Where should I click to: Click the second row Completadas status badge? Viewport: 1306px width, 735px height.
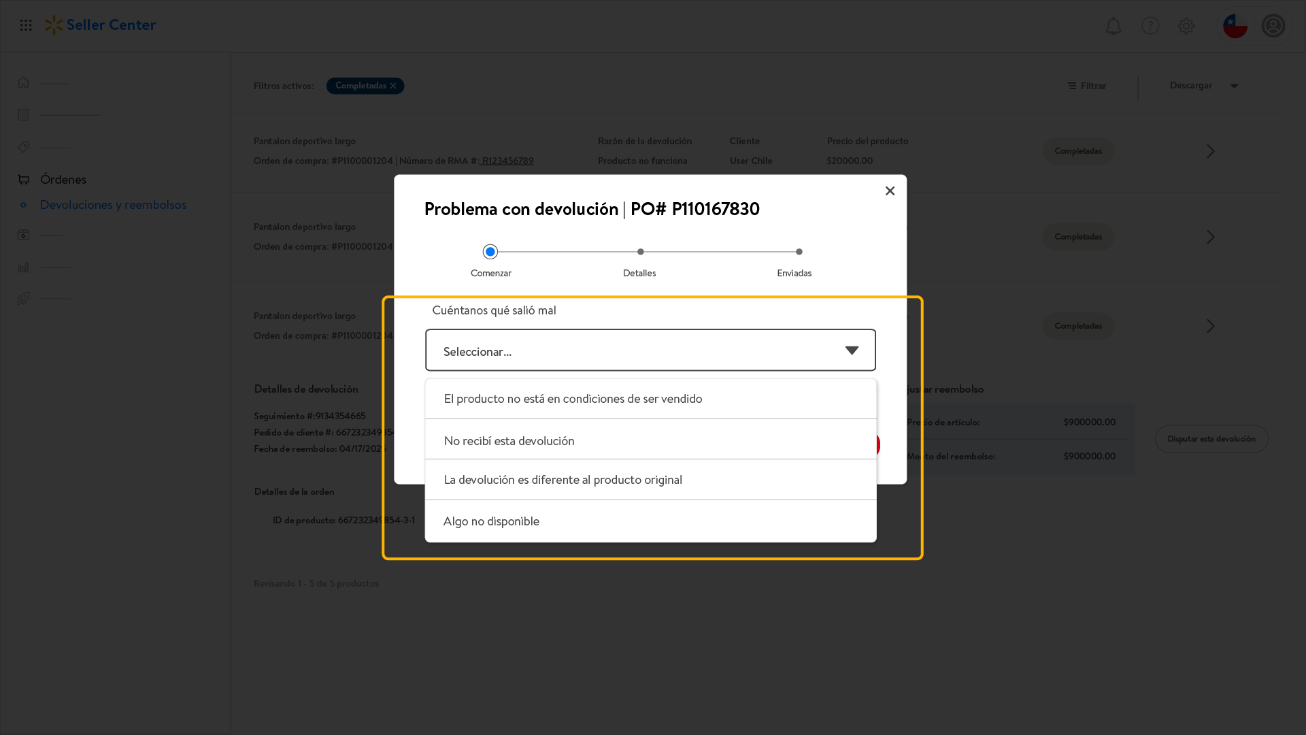point(1078,237)
